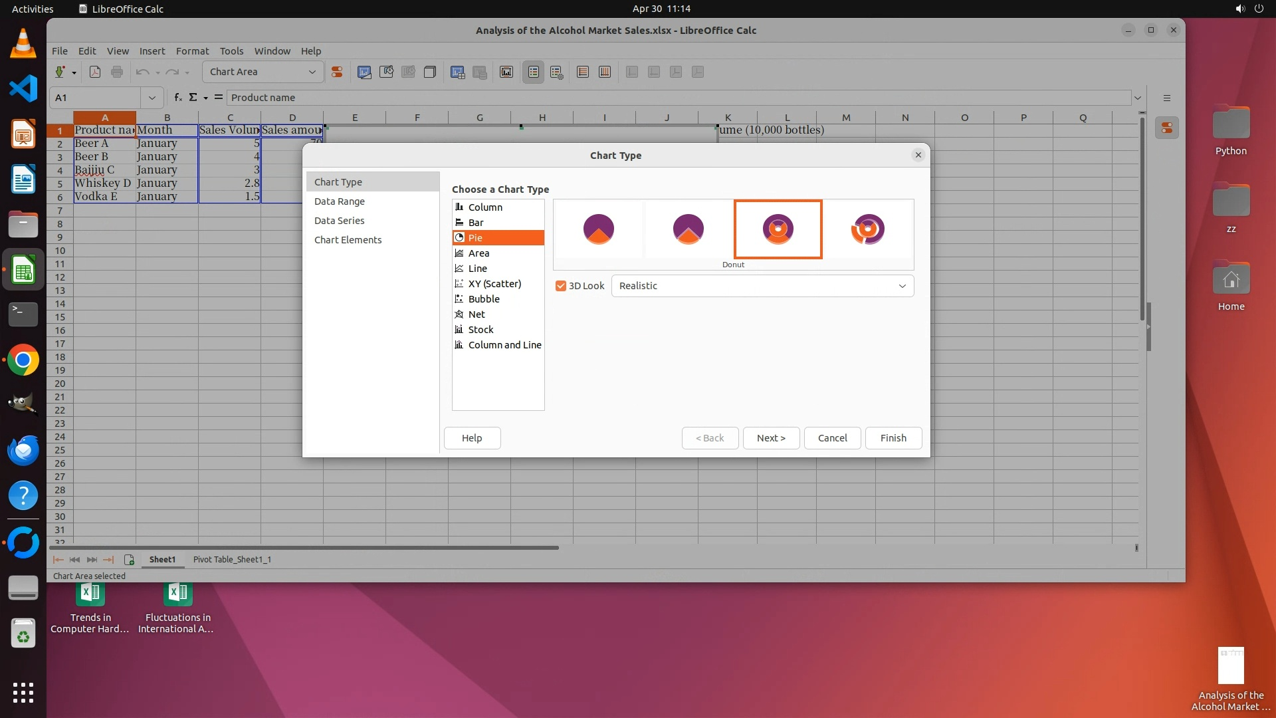
Task: Open the Chart Area element dropdown
Action: [312, 72]
